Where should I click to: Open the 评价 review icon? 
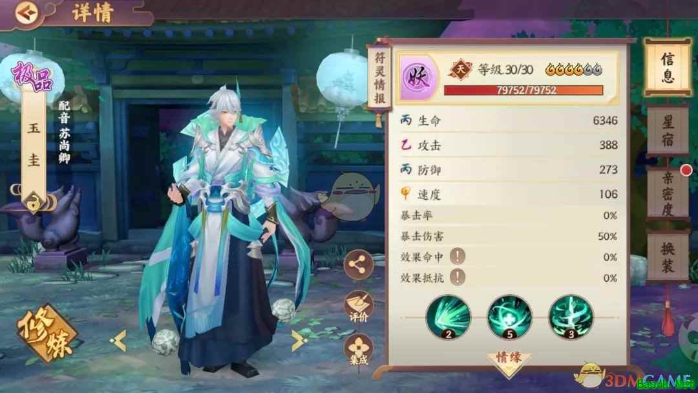pyautogui.click(x=359, y=306)
